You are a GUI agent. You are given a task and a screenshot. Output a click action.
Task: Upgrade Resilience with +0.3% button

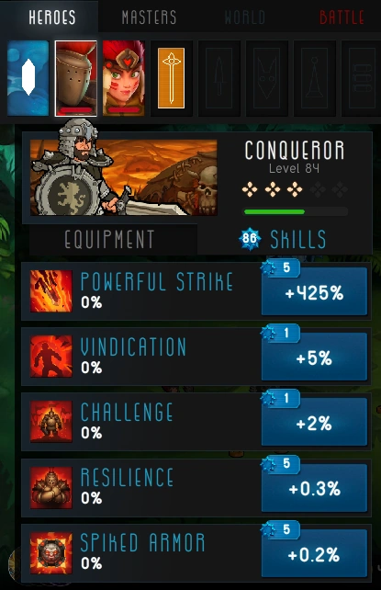(314, 488)
